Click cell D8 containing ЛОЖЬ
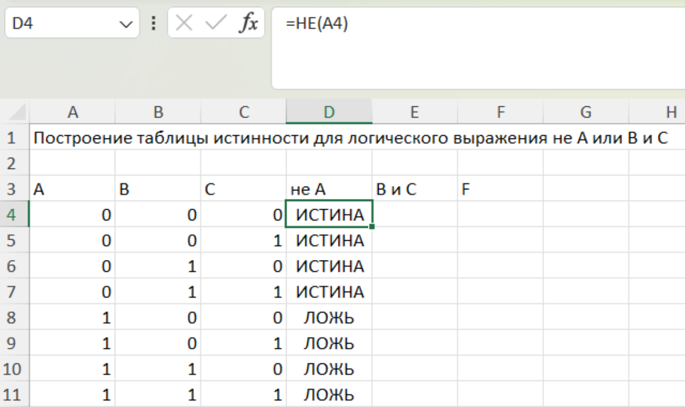Screen dimensions: 685x407 [329, 318]
